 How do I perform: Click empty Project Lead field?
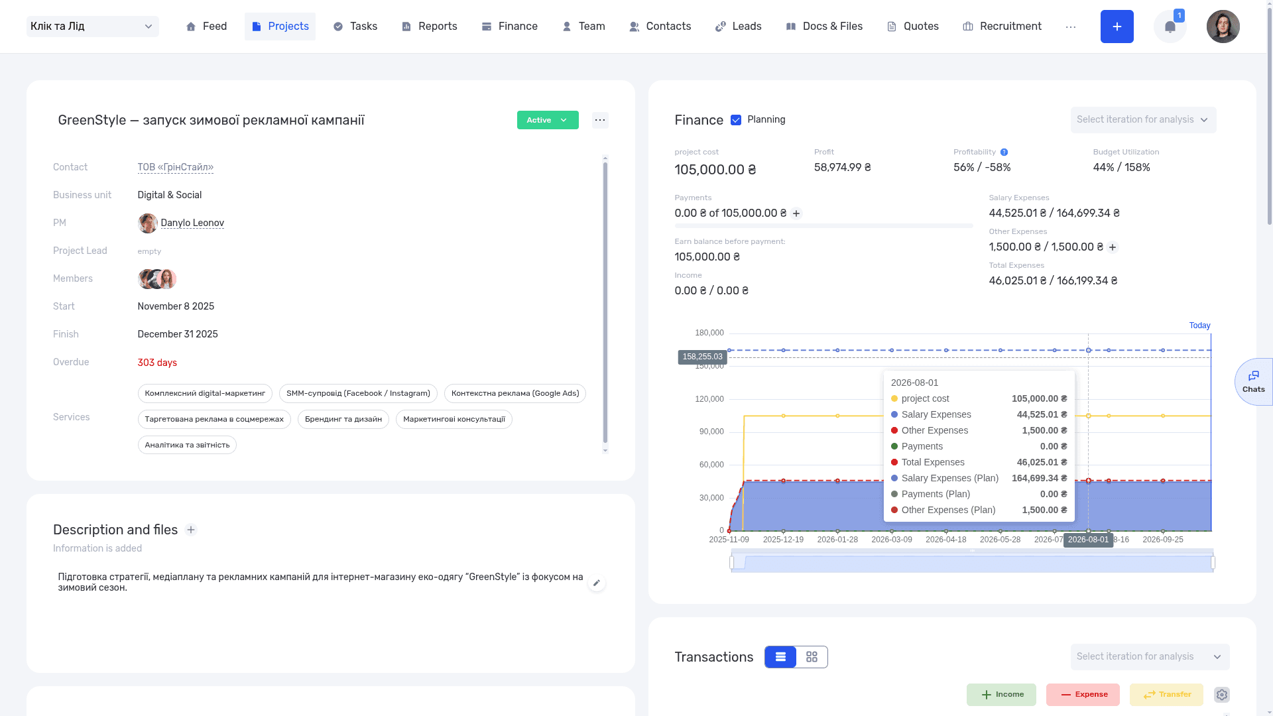(x=149, y=251)
